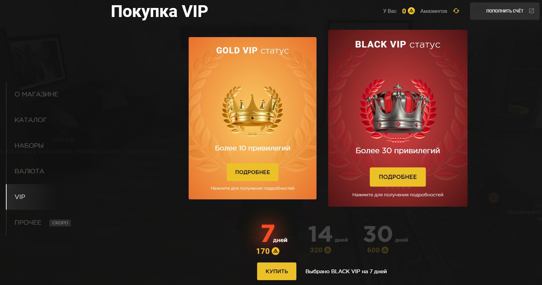Switch to ВАЛЮТА in the sidebar
542x285 pixels.
pos(30,171)
